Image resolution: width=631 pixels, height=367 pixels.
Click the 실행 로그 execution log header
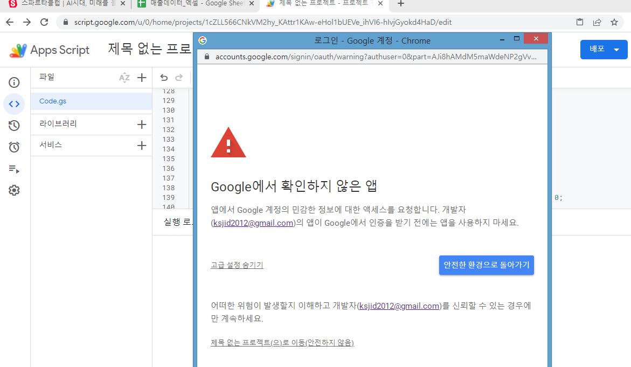178,221
